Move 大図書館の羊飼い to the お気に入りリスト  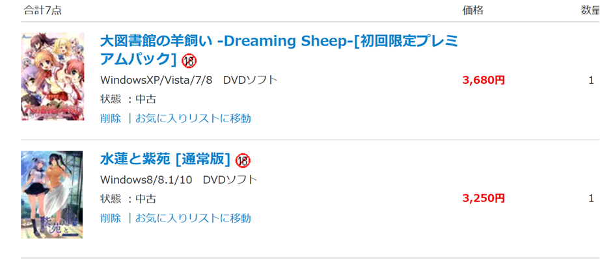[193, 118]
